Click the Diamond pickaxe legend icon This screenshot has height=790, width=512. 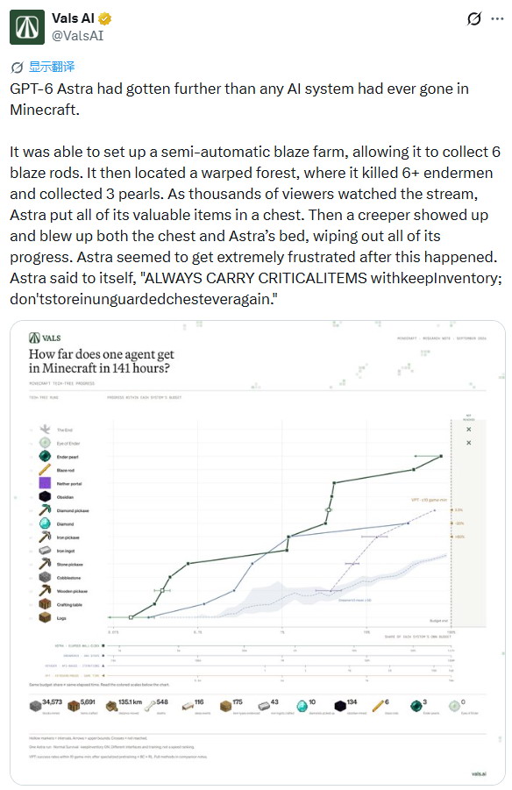coord(45,510)
